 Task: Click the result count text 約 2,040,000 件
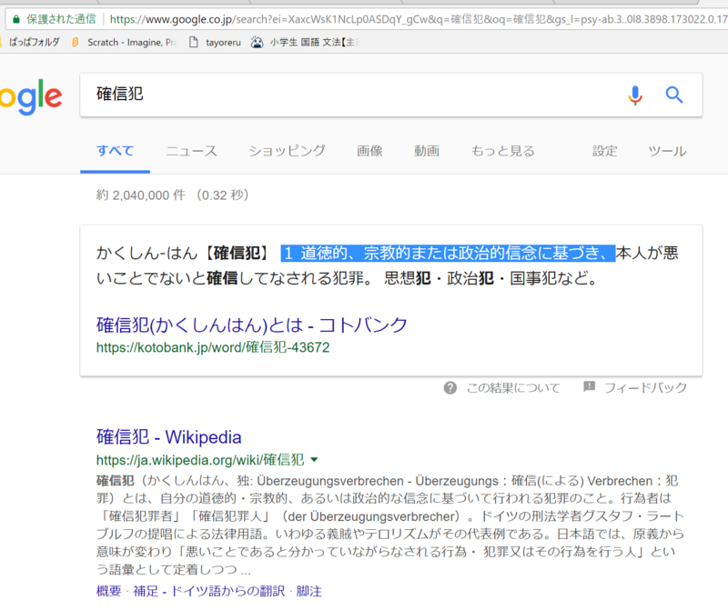[141, 195]
